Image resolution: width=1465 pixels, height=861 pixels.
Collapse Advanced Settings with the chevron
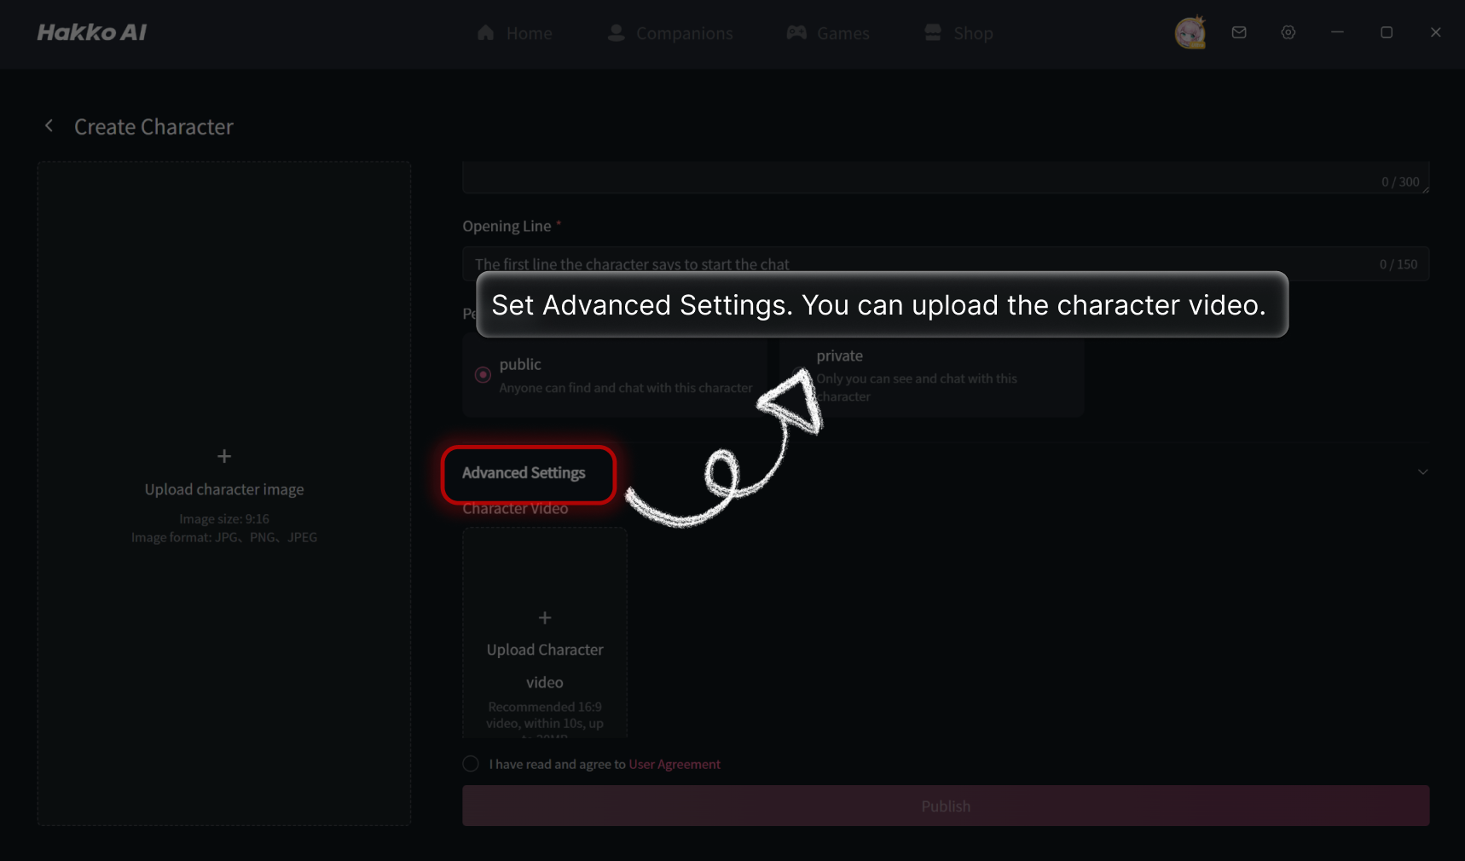point(1422,472)
